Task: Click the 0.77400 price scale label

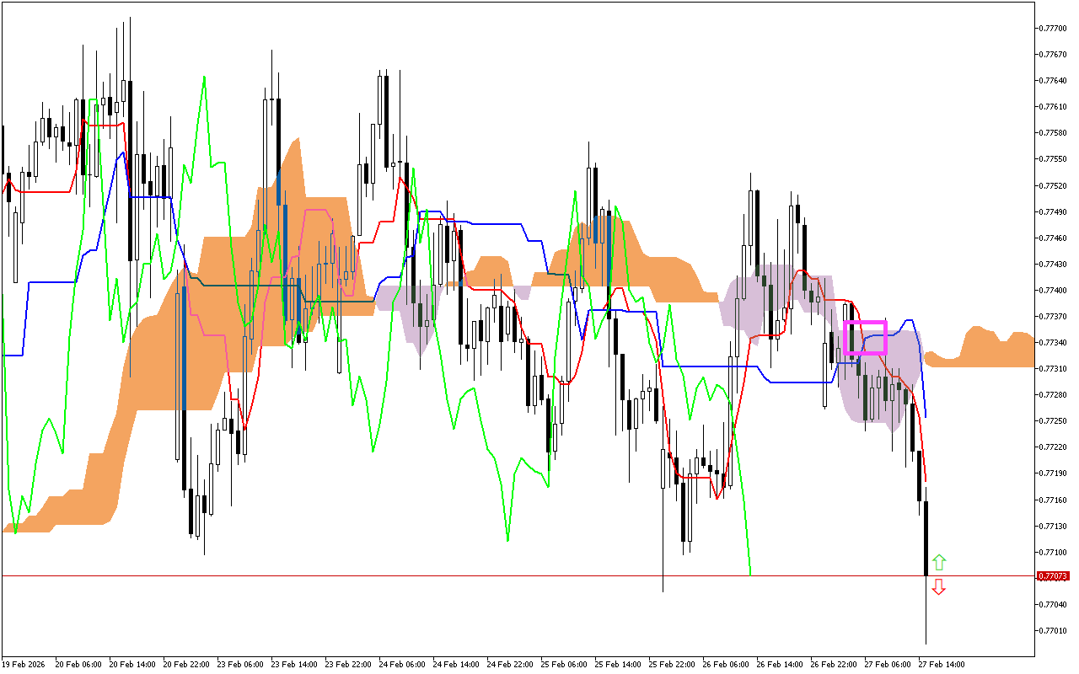Action: [x=1051, y=290]
